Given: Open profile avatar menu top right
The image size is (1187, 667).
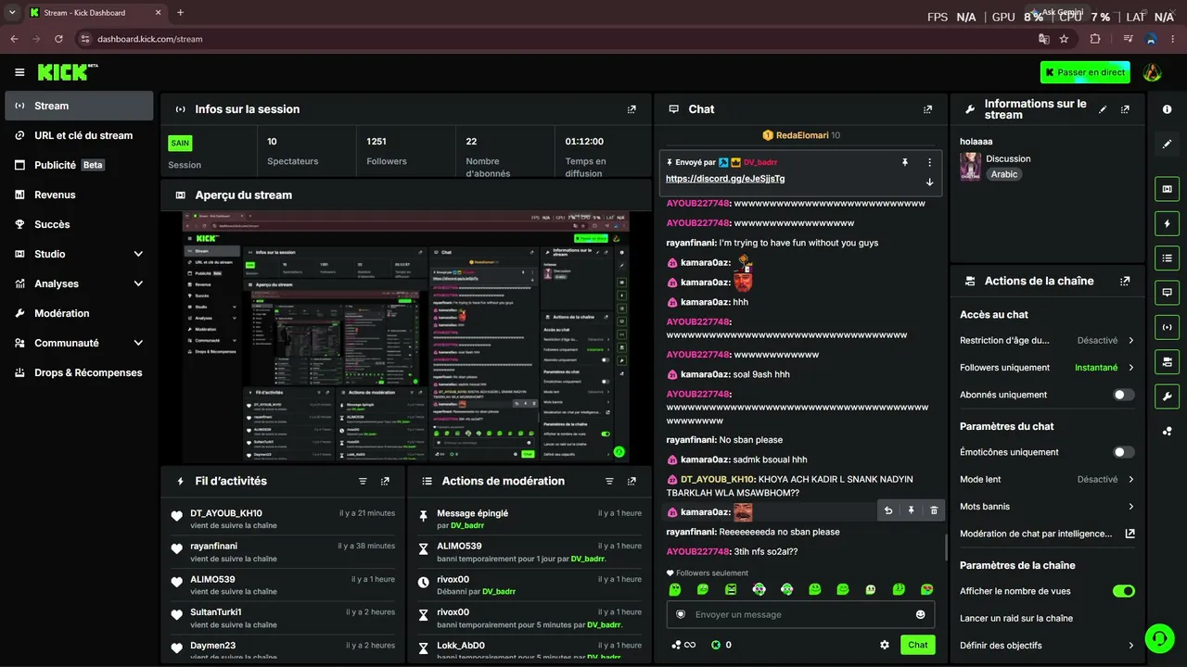Looking at the screenshot, I should 1153,72.
